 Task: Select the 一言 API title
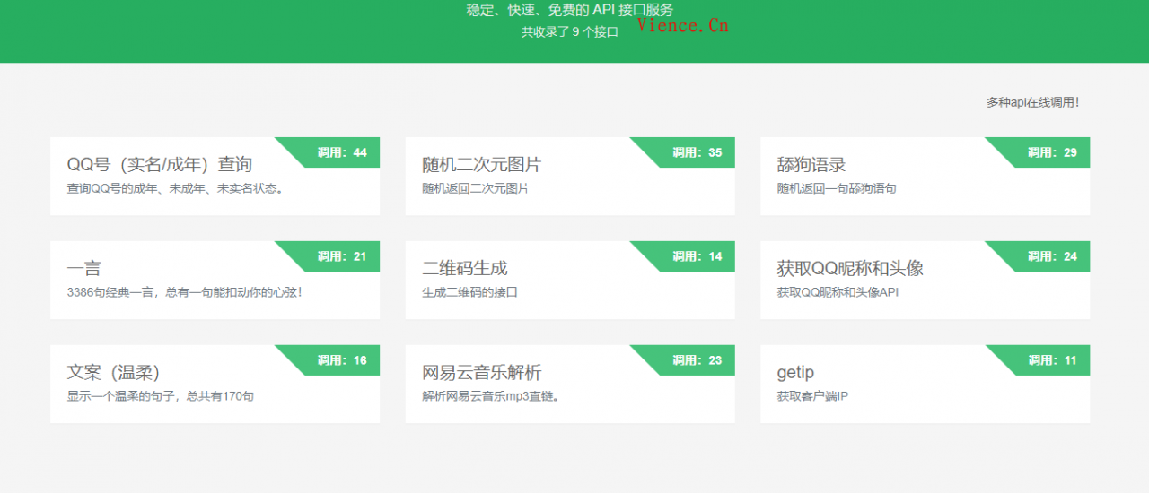[83, 268]
